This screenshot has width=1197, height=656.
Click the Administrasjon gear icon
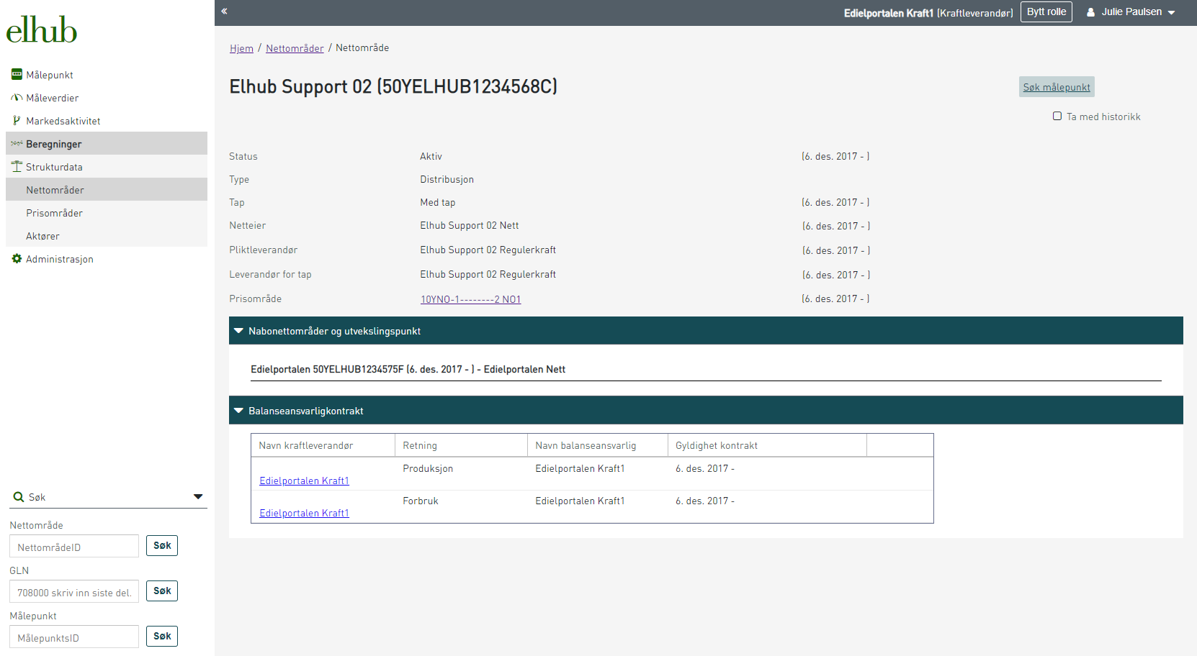tap(17, 258)
